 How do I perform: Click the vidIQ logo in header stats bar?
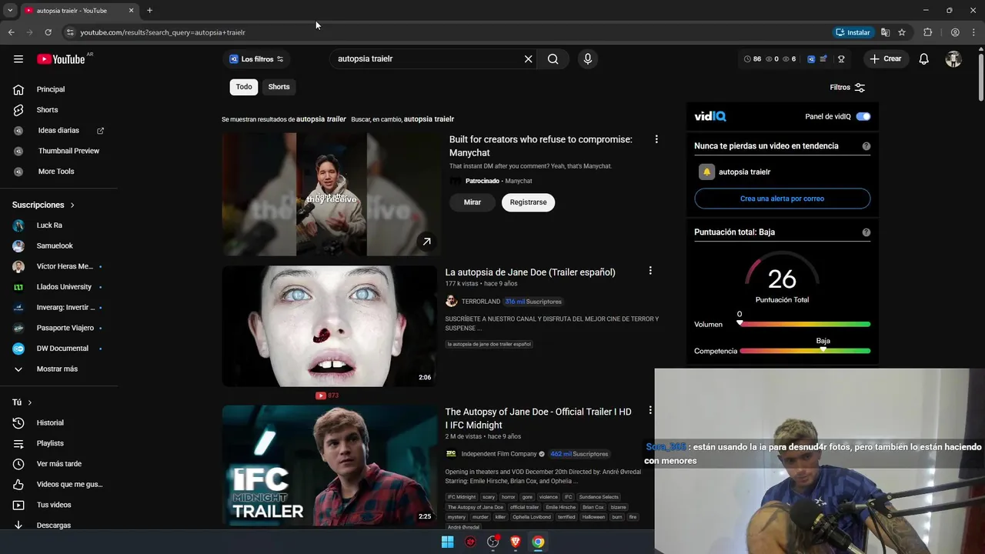[811, 59]
